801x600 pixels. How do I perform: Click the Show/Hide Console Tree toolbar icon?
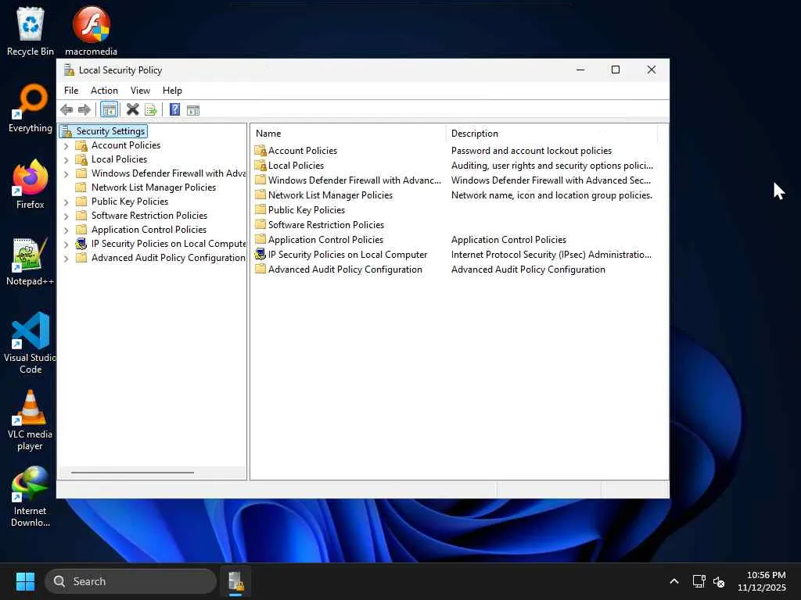click(x=110, y=110)
